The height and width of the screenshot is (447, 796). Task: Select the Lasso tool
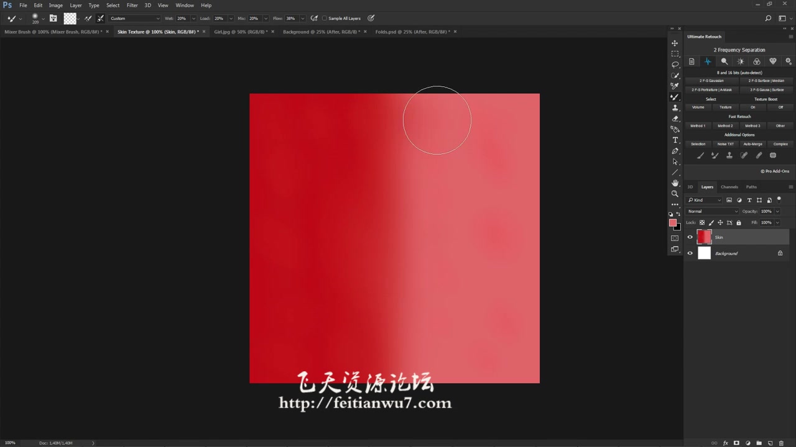(675, 65)
